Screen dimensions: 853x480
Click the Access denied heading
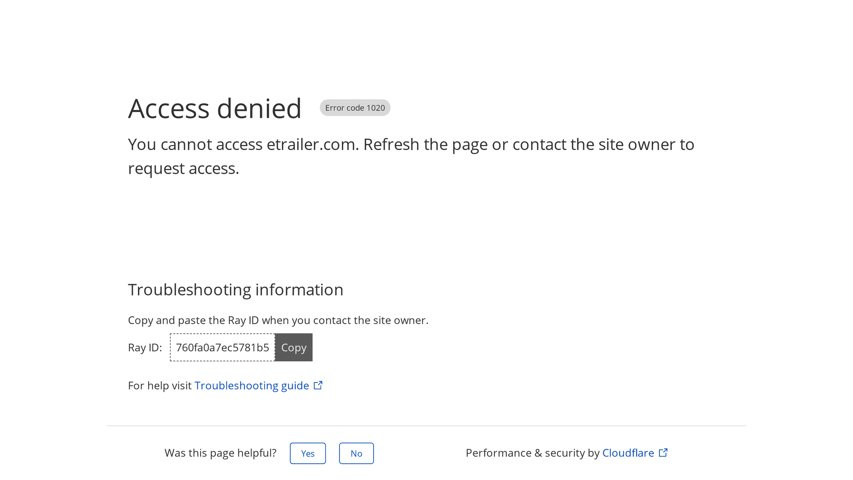click(214, 108)
